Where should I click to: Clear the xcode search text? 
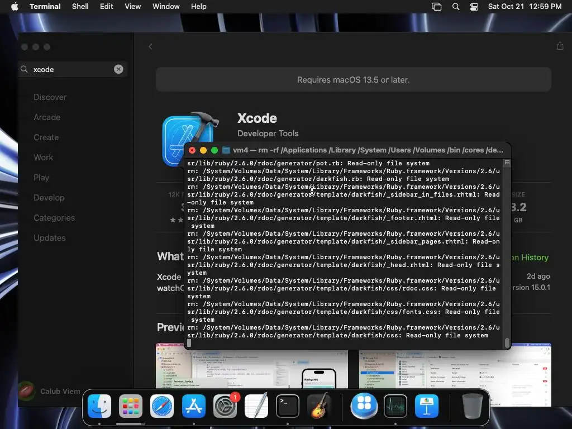(118, 69)
